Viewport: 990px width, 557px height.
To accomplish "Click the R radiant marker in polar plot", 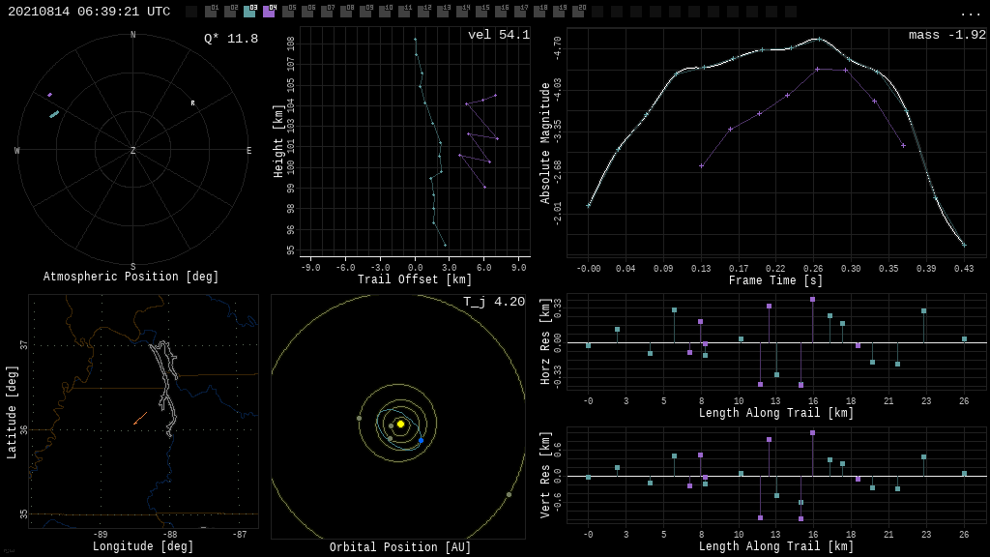I will (x=192, y=103).
